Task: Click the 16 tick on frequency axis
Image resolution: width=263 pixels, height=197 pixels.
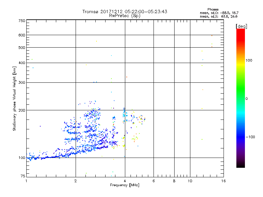Action: [x=223, y=181]
